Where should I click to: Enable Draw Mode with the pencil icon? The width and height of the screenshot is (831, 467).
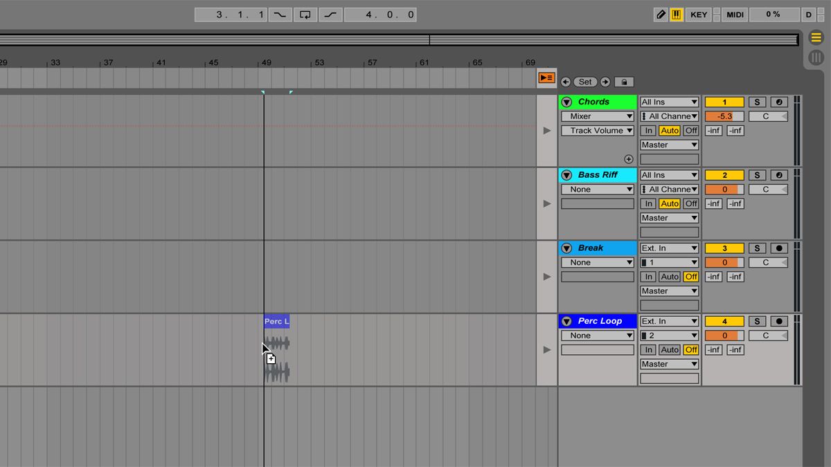pos(661,14)
